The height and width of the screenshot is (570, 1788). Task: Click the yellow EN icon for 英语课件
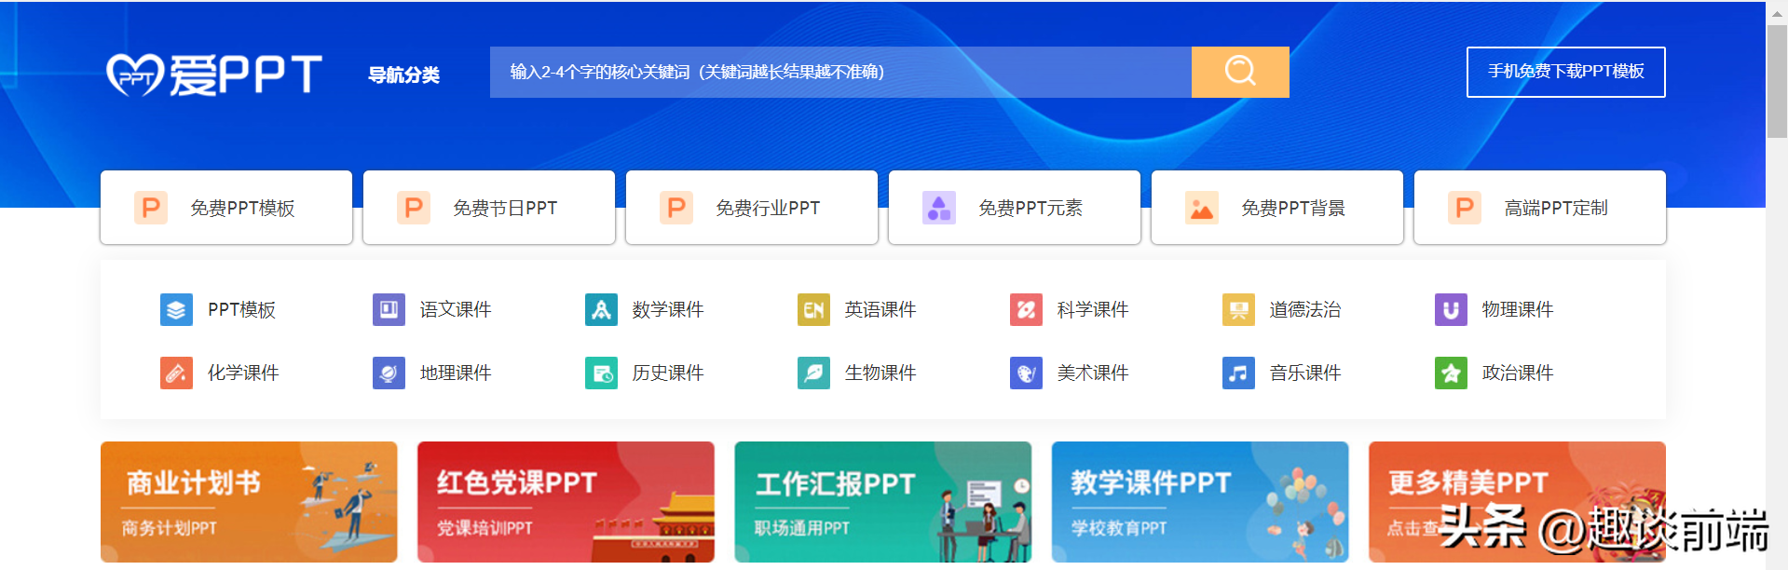813,309
